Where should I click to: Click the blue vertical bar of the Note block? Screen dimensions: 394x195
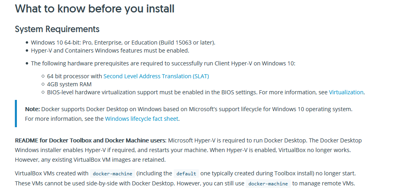click(x=16, y=114)
